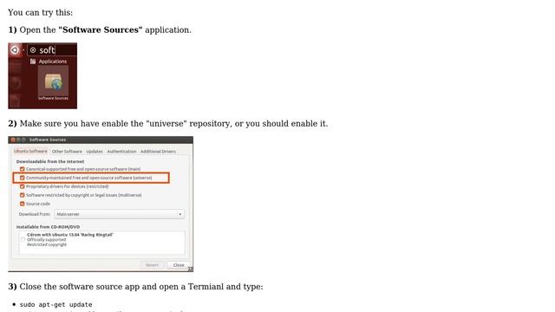Switch to the Other Software tab
The height and width of the screenshot is (312, 555).
[x=67, y=152]
